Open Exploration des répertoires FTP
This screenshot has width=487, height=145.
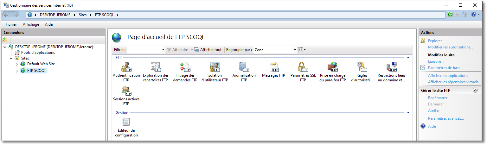click(x=156, y=72)
